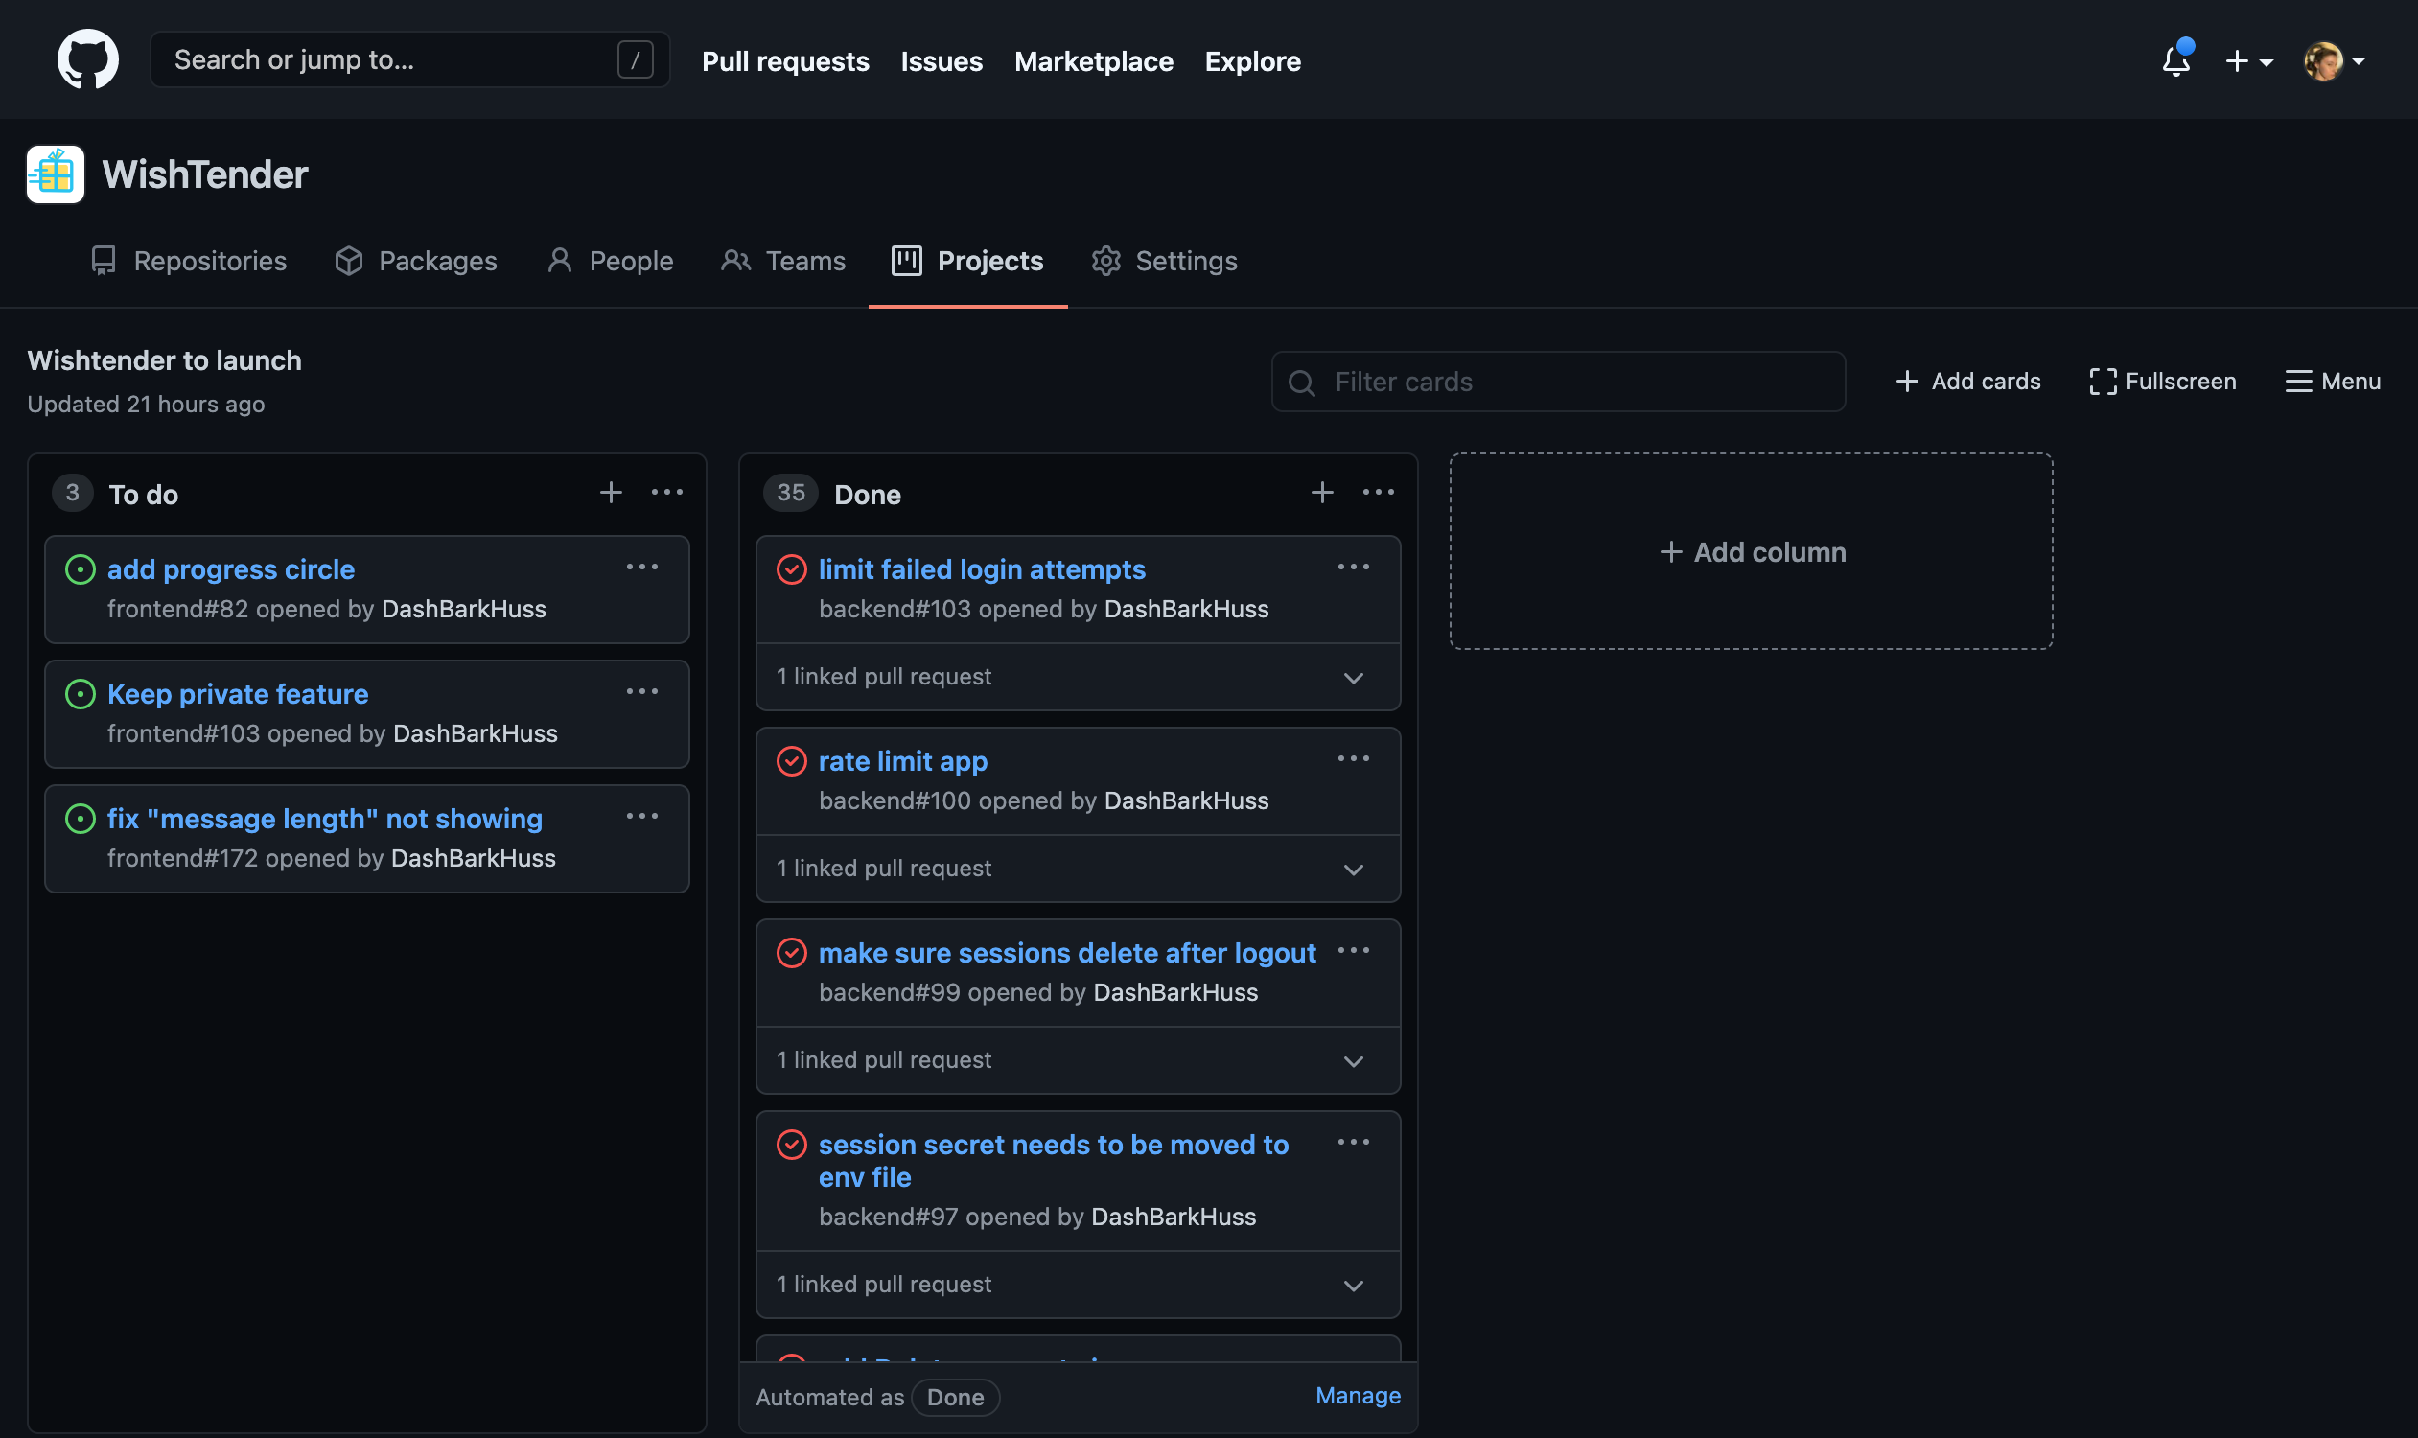2418x1438 pixels.
Task: Open options for sessions delete after logout card
Action: coord(1353,951)
